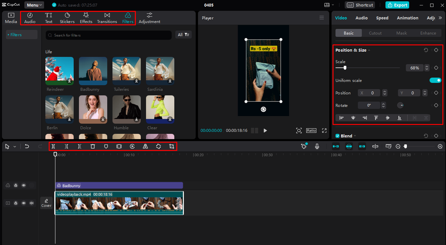Open the All filter category dropdown
Screen dimensions: 446x245
[x=183, y=35]
